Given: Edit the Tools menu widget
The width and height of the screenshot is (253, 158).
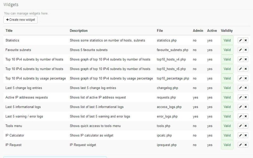Looking at the screenshot, I should 240,126.
